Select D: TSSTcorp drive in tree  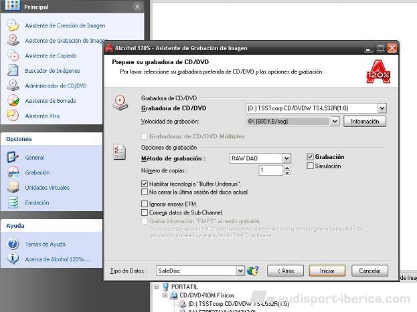click(x=238, y=304)
